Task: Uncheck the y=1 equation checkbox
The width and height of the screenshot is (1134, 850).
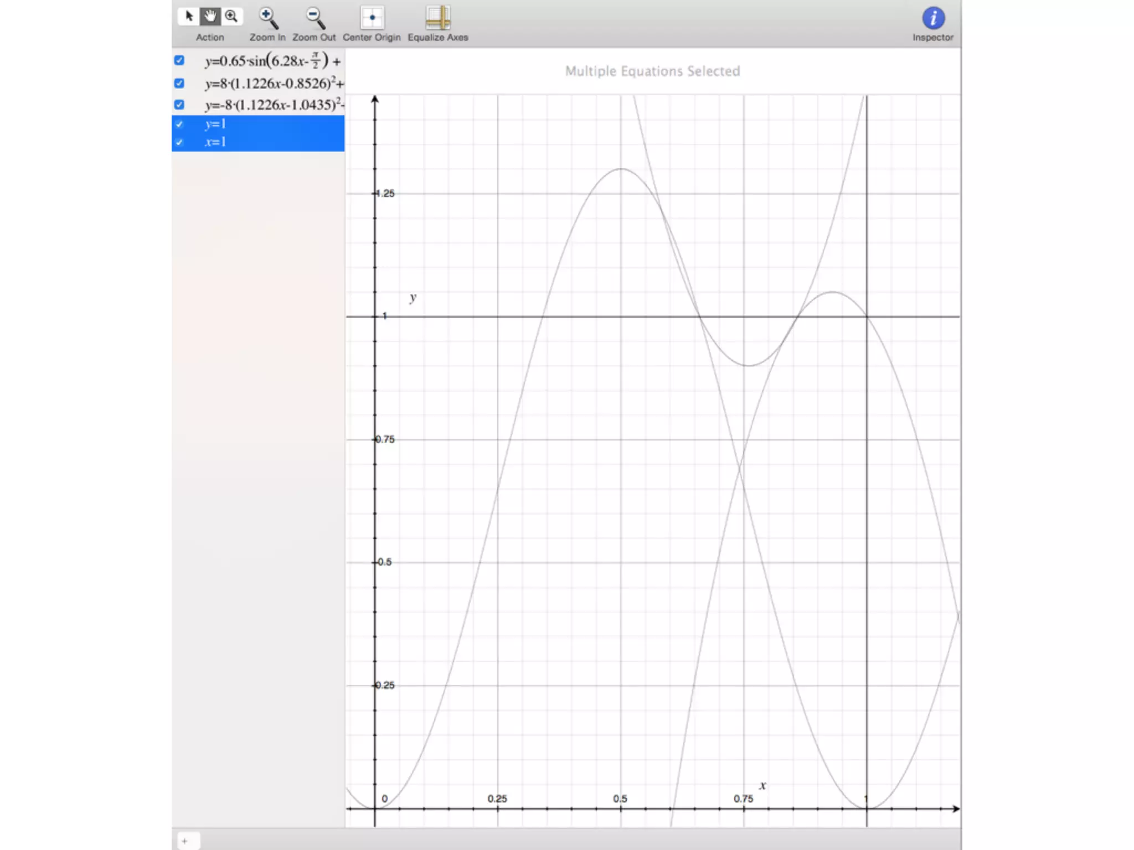Action: [179, 124]
